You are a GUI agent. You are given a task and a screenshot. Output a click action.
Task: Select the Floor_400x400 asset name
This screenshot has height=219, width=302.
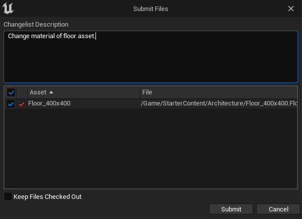(x=49, y=103)
